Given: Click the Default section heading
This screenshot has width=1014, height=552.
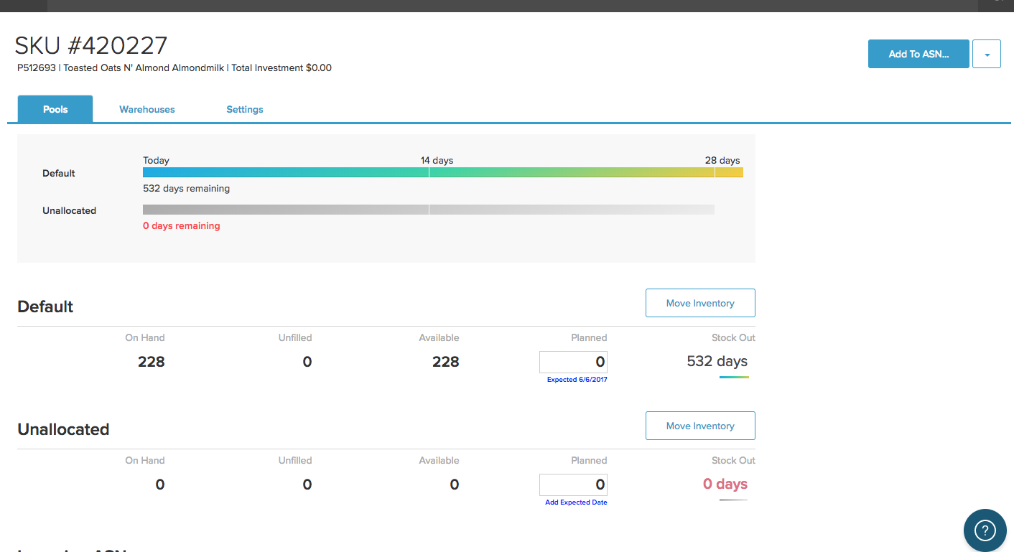Looking at the screenshot, I should pyautogui.click(x=45, y=307).
